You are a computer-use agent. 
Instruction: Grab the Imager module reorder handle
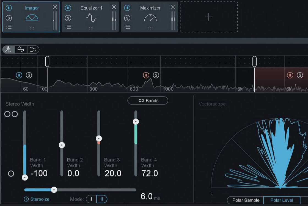(32, 28)
